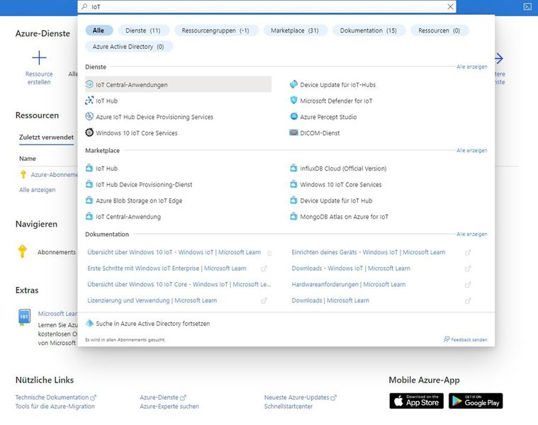Select IoT Hub Marketplace bag icon
The width and height of the screenshot is (538, 425).
(x=89, y=168)
